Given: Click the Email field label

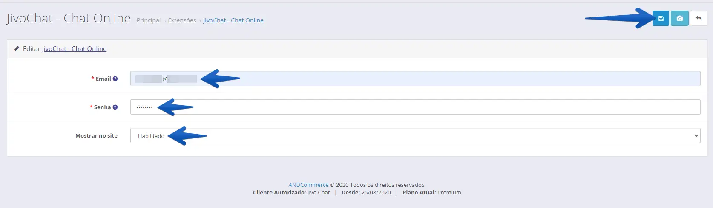Looking at the screenshot, I should 103,79.
